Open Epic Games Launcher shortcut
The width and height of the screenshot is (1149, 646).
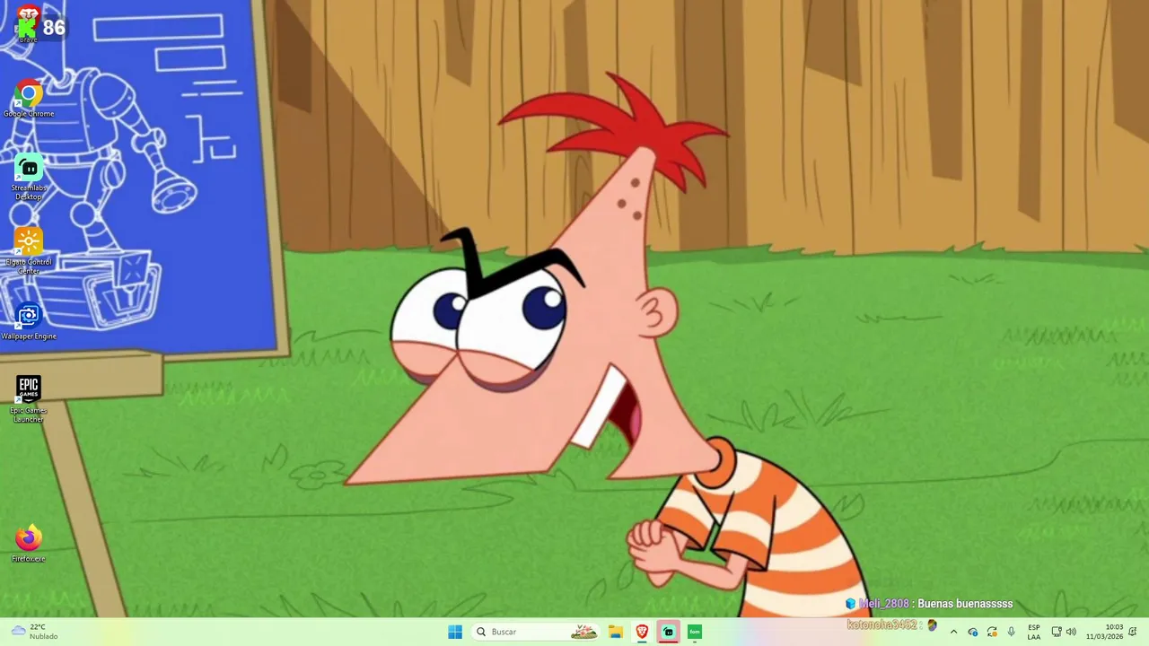pos(29,399)
